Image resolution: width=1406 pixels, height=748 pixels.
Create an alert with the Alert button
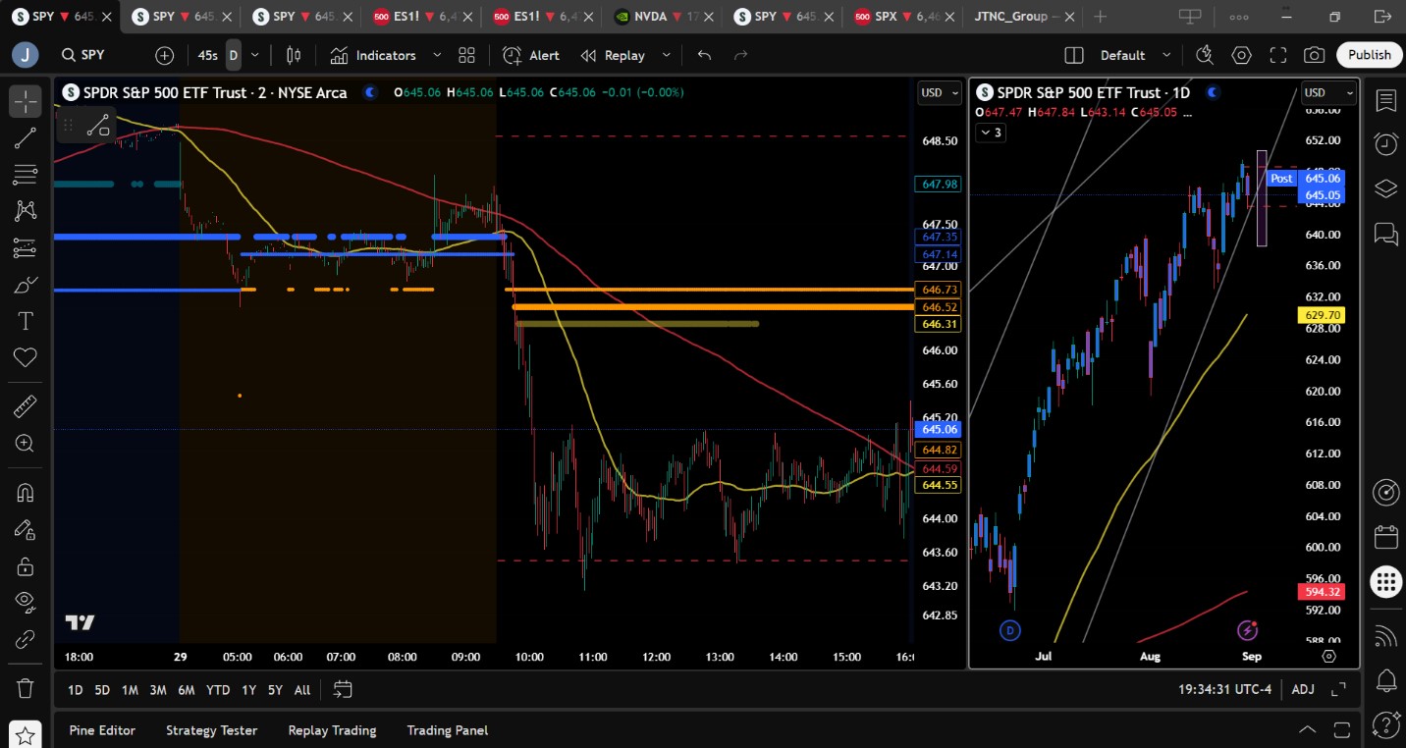click(x=531, y=56)
